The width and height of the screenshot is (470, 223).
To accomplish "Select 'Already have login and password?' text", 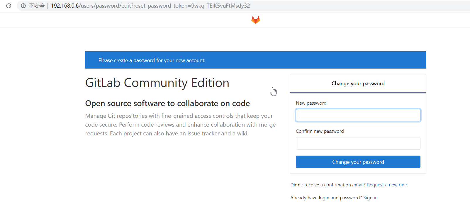I will [x=326, y=198].
